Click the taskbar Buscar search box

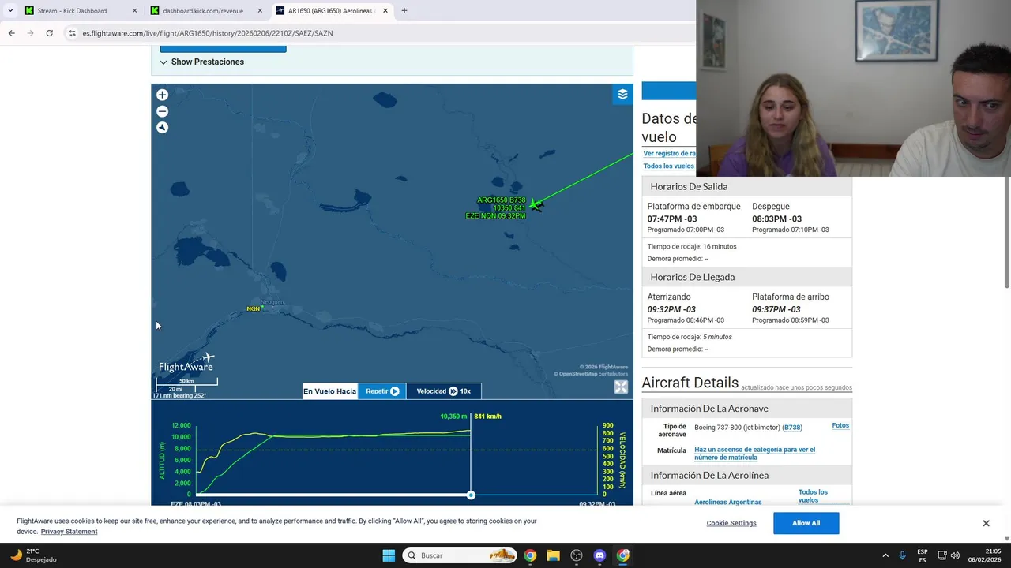[460, 555]
